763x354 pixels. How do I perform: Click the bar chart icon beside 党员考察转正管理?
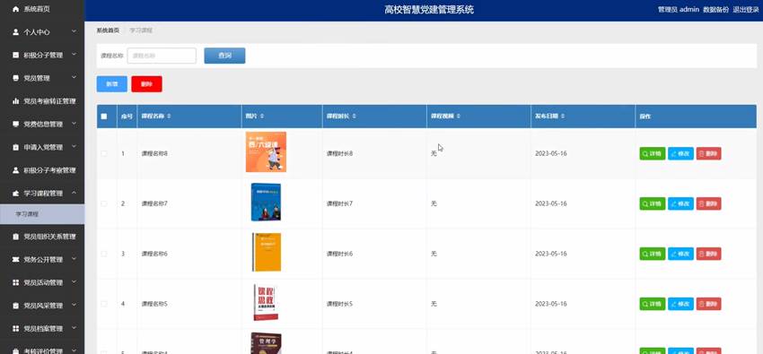click(15, 101)
